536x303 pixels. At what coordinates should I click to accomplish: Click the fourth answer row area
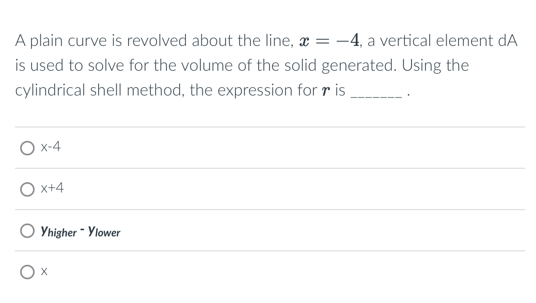tap(269, 272)
